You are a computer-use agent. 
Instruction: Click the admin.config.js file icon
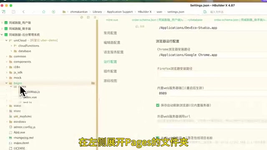pos(10,127)
